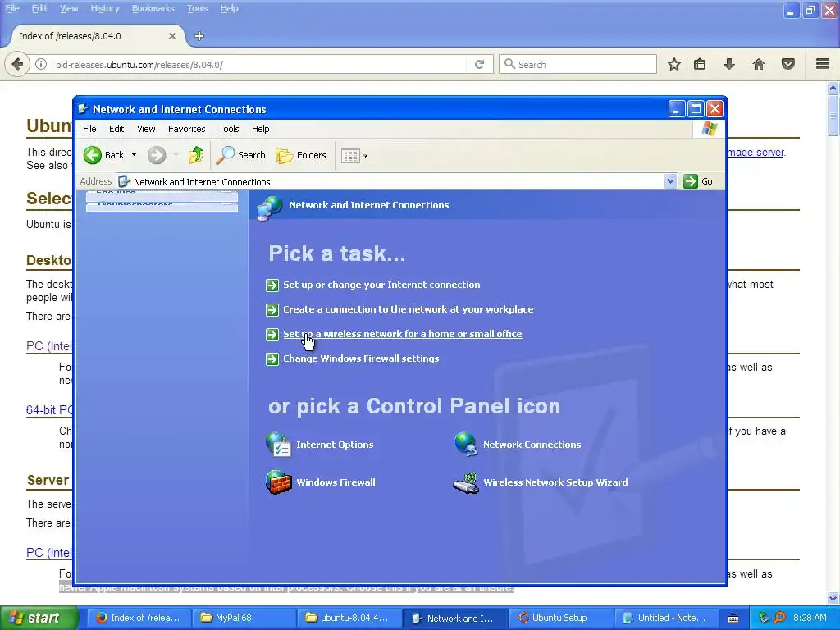Click the Firefox page scrollbar down arrow
The height and width of the screenshot is (630, 840).
(833, 598)
